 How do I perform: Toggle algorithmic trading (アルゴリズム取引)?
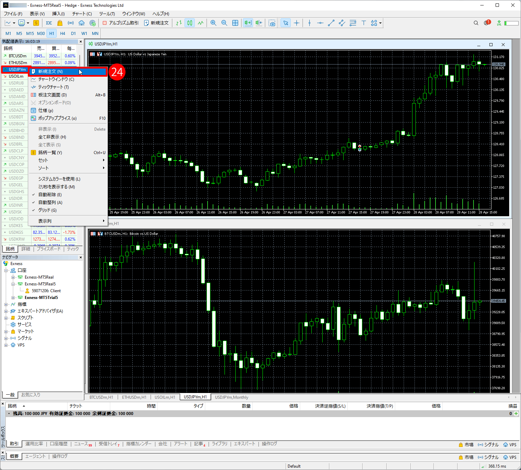coord(121,23)
